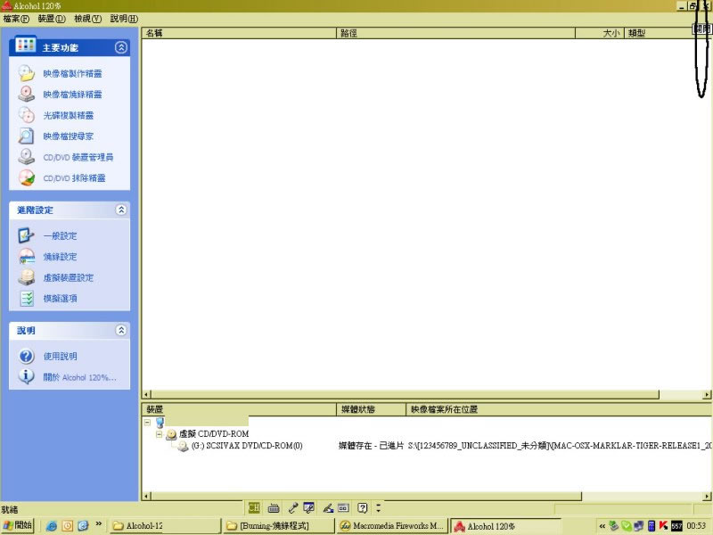Viewport: 713px width, 535px height.
Task: Click 媒體存在 - 已進片 status text
Action: [371, 446]
